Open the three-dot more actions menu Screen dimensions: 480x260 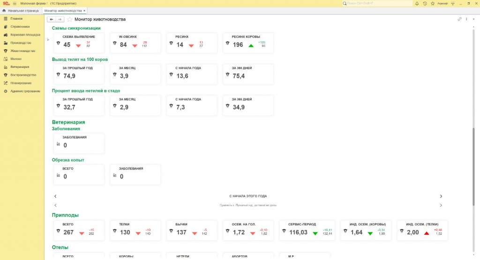(466, 19)
